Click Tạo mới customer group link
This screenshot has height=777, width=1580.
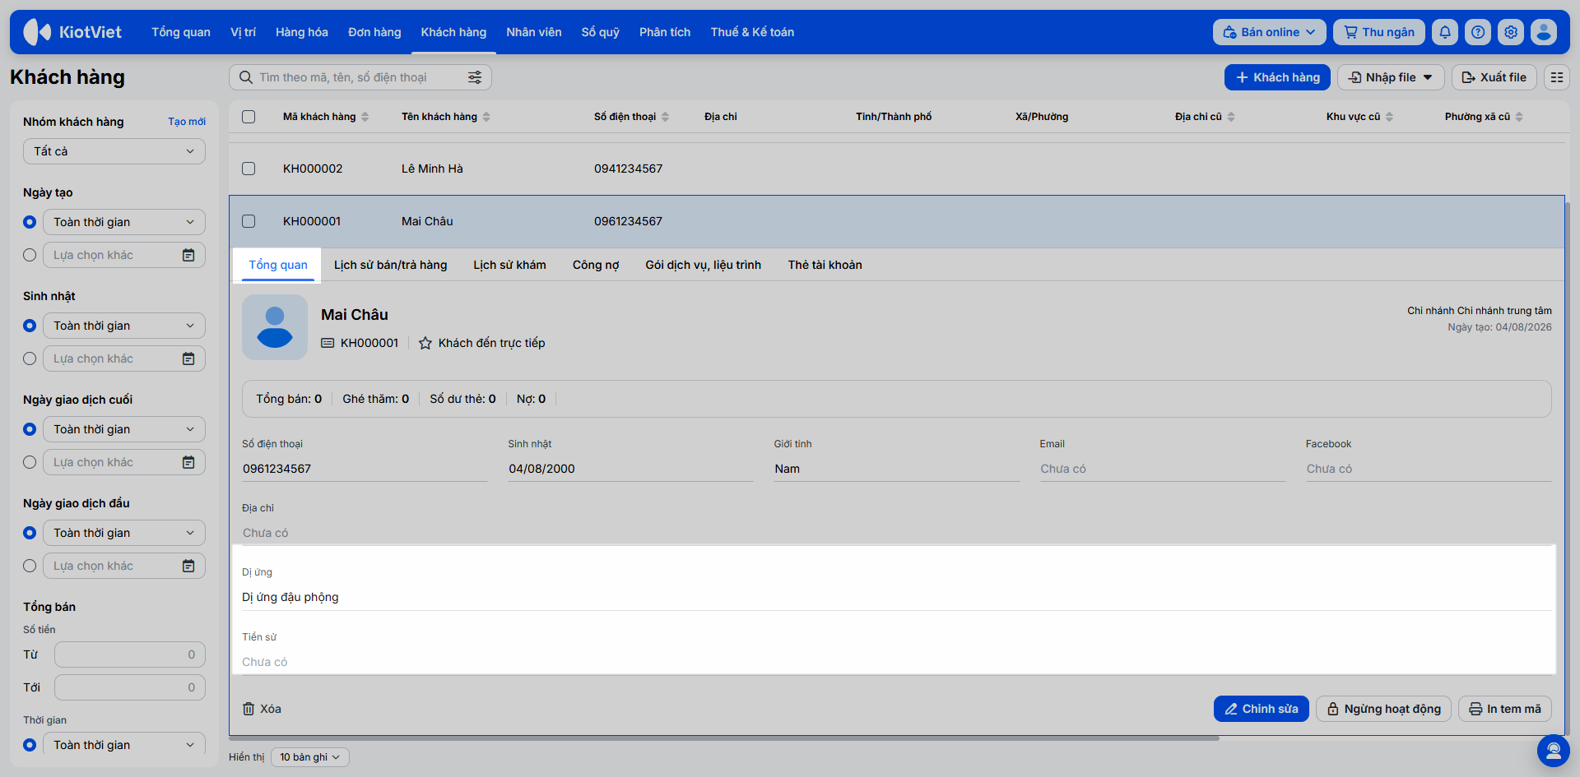tap(187, 122)
